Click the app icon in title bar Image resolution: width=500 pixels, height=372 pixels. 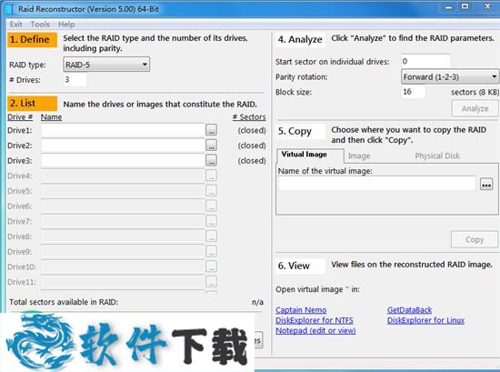click(10, 8)
